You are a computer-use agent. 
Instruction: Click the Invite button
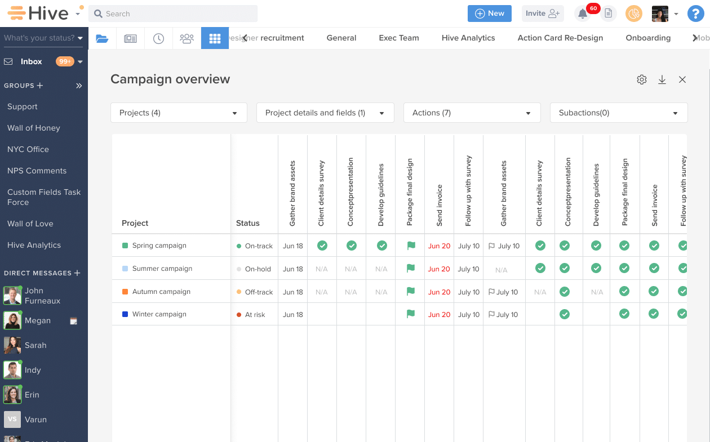[x=543, y=14]
